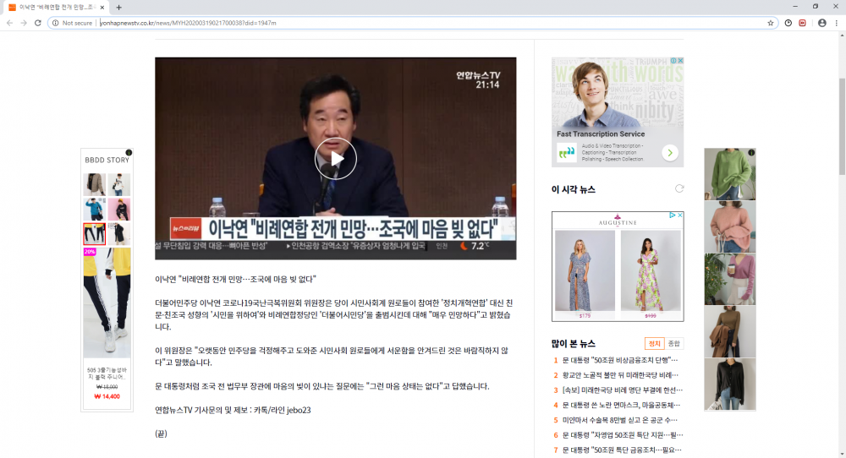Open news item 3 [속보] 미래한국당 비례 명단
Image resolution: width=846 pixels, height=458 pixels.
click(x=622, y=390)
